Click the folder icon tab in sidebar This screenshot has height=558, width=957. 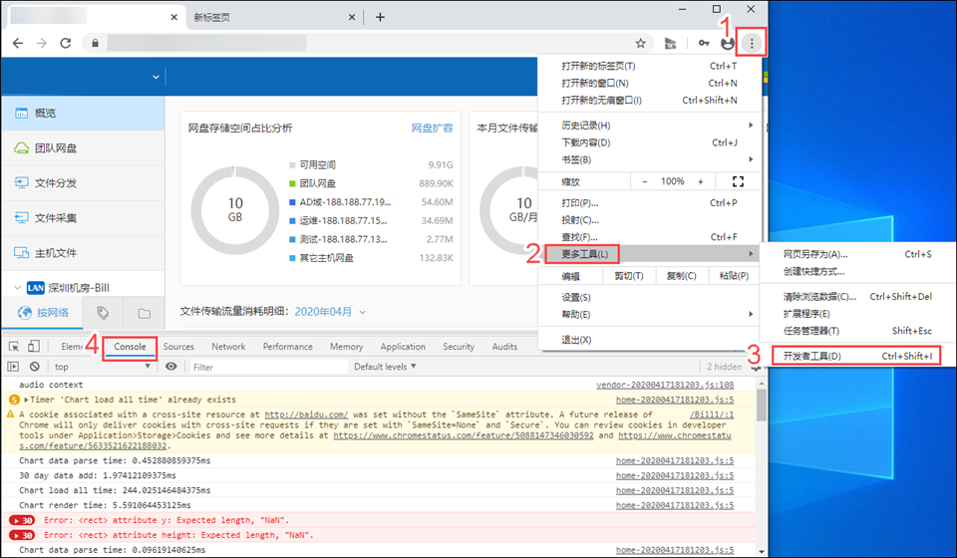[144, 313]
